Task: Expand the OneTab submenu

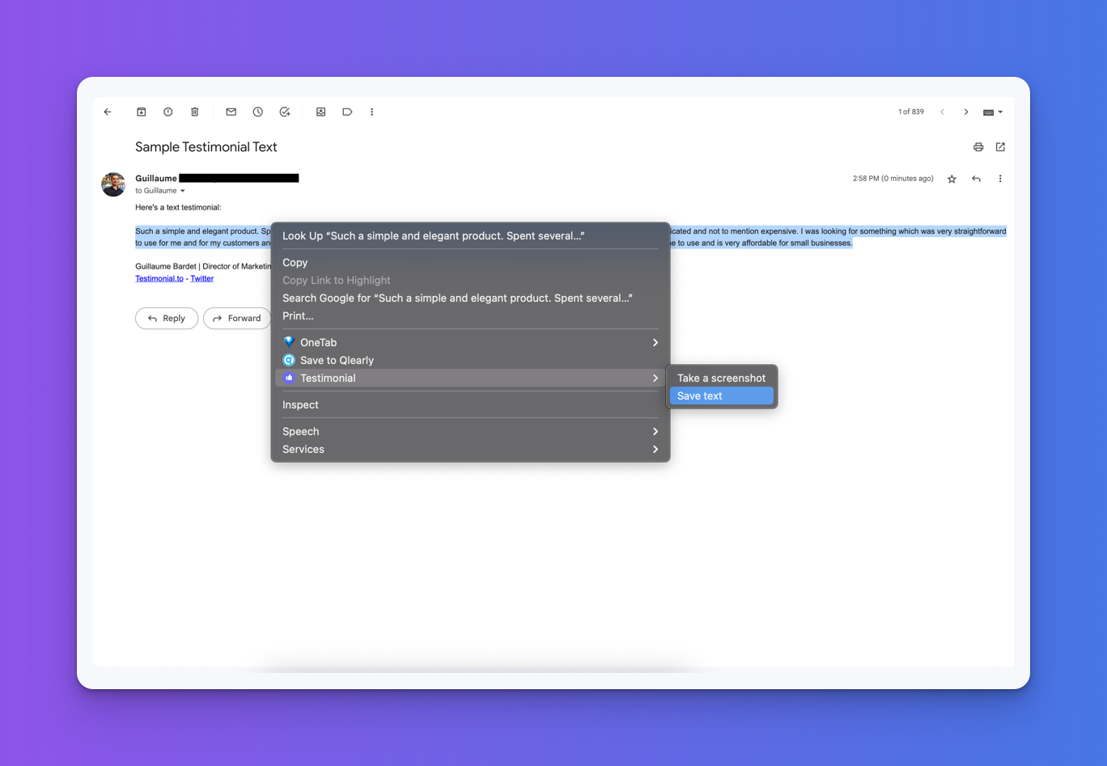Action: click(x=469, y=342)
